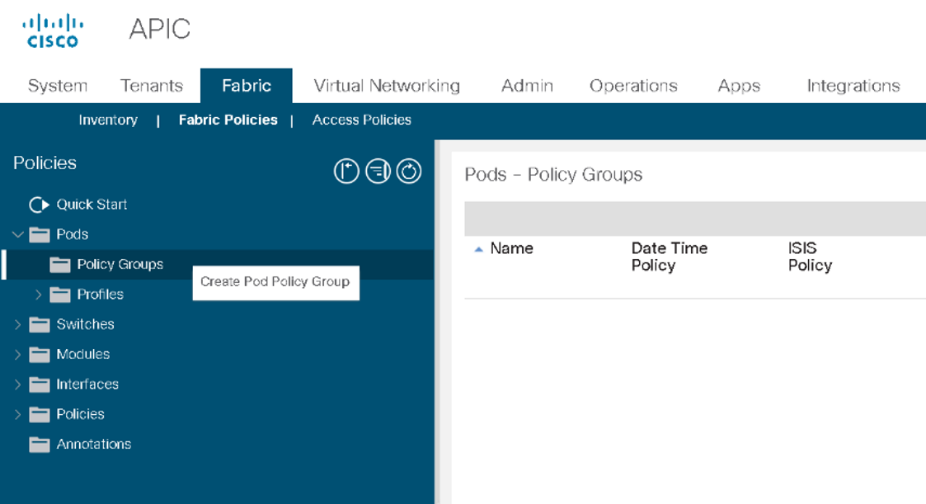Click the Policy Groups folder icon

[x=59, y=265]
